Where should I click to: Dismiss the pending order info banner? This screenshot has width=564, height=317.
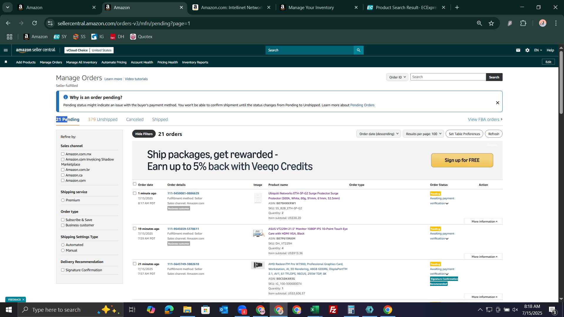pos(498,103)
